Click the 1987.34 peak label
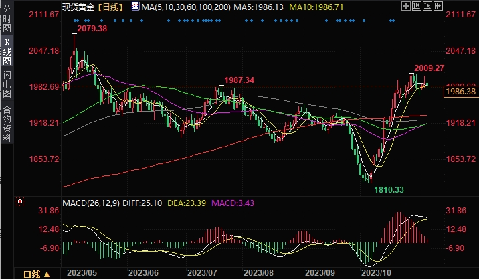This screenshot has height=279, width=479. (x=239, y=80)
